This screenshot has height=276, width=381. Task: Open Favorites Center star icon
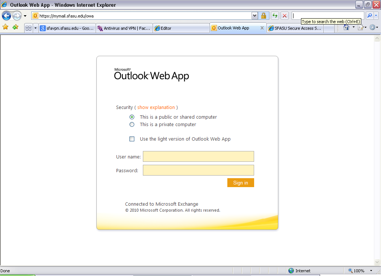(x=5, y=27)
